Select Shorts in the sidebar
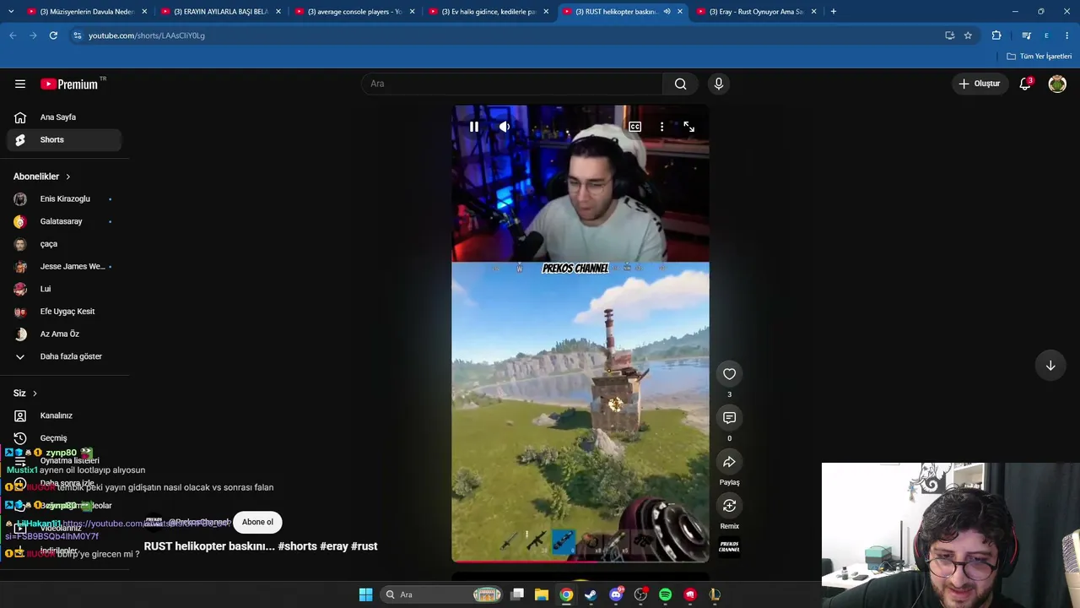The width and height of the screenshot is (1080, 608). pyautogui.click(x=64, y=139)
